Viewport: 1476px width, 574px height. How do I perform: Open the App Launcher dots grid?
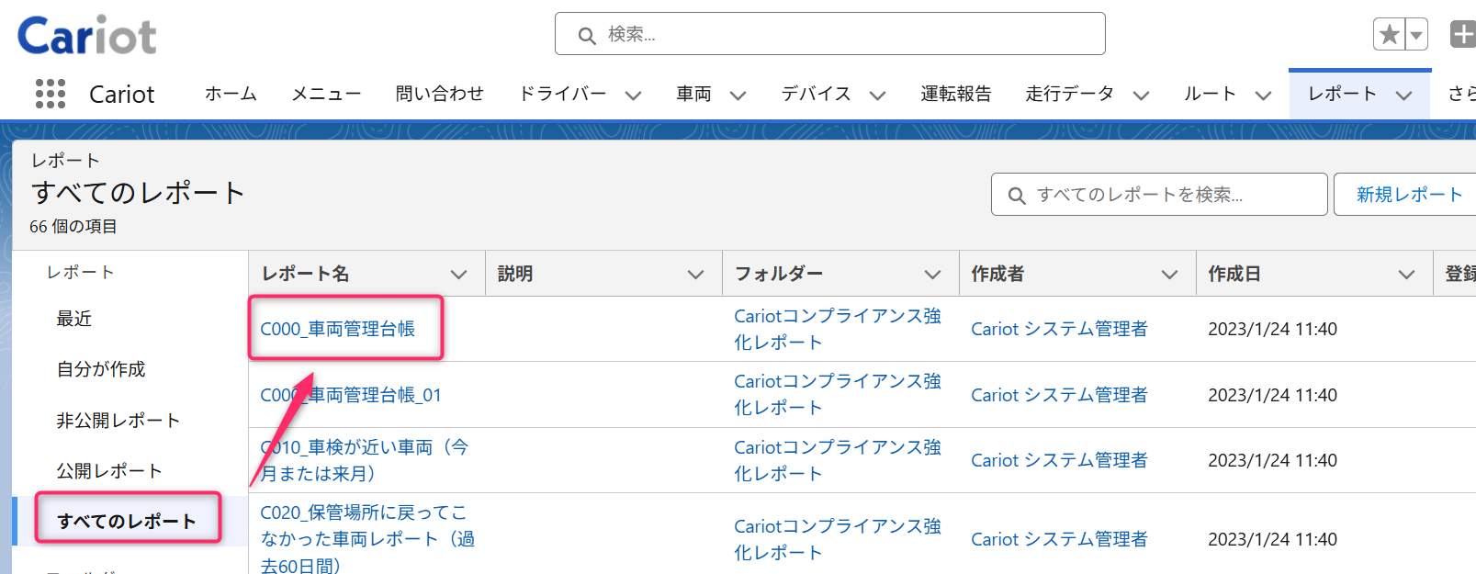click(51, 94)
